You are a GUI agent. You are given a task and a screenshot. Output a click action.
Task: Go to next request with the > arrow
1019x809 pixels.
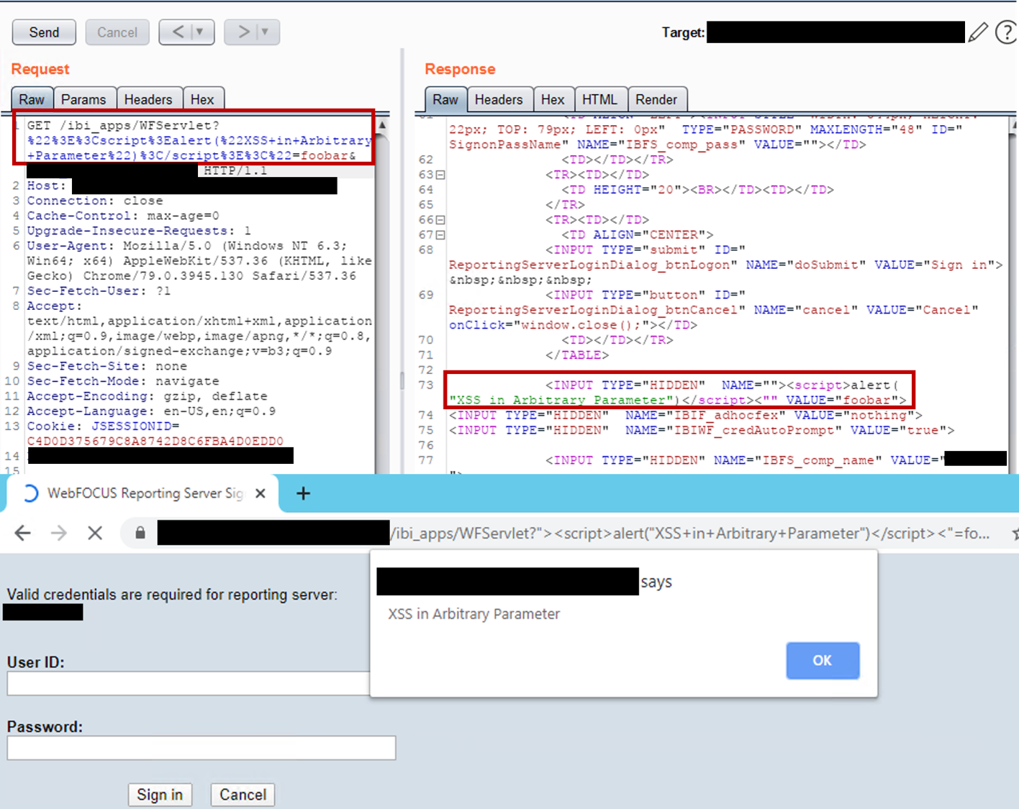[243, 32]
